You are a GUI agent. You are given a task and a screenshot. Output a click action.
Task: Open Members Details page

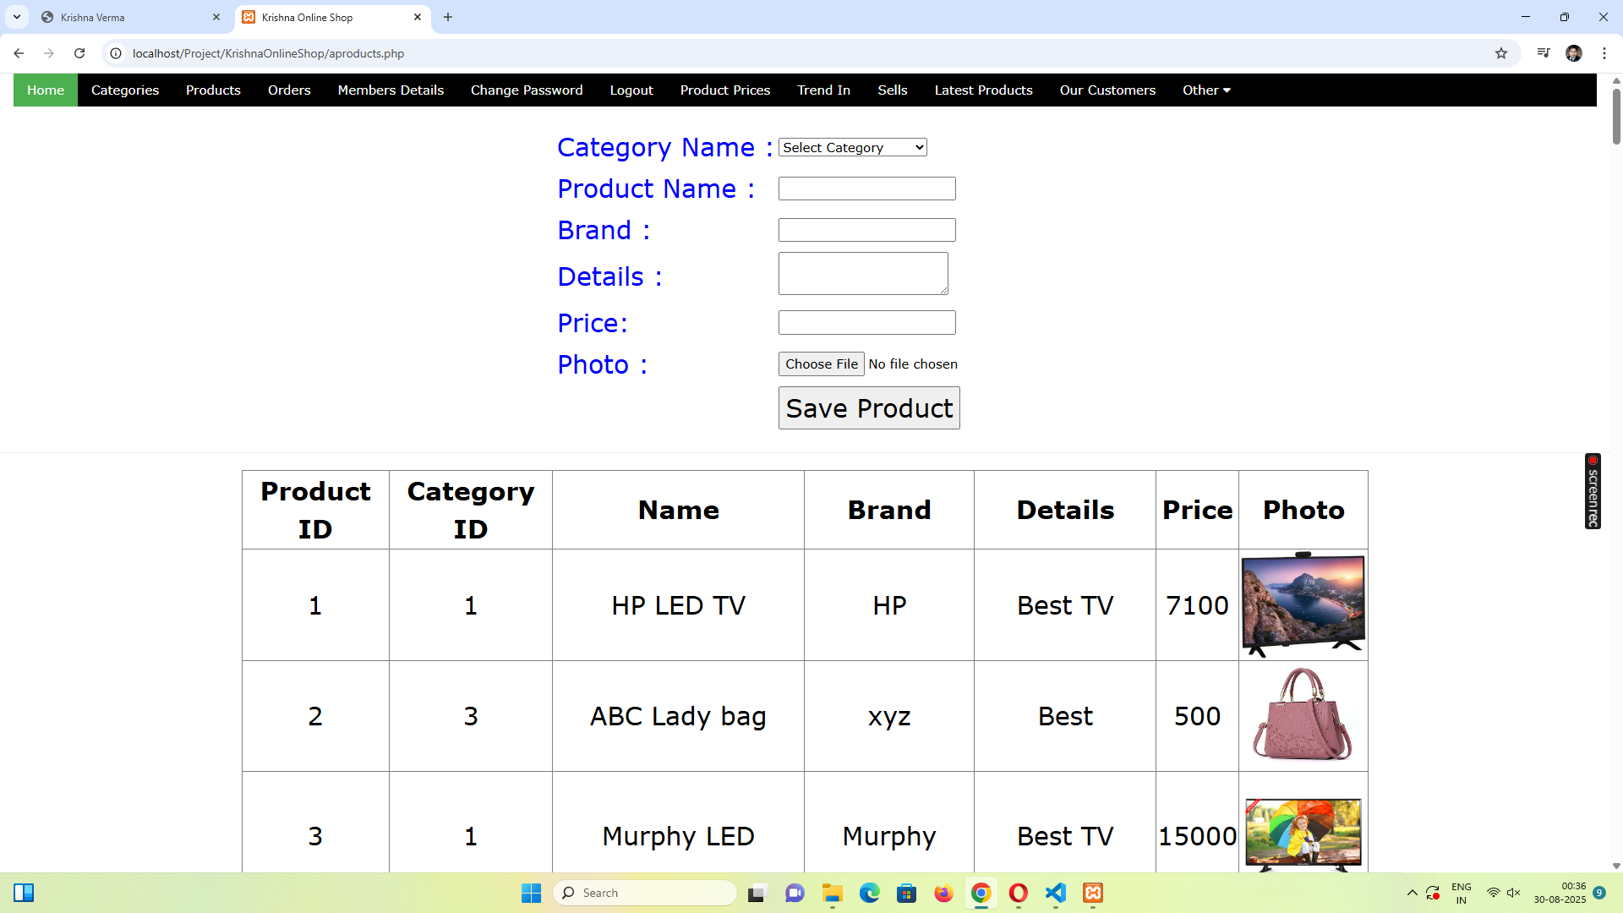pyautogui.click(x=391, y=90)
